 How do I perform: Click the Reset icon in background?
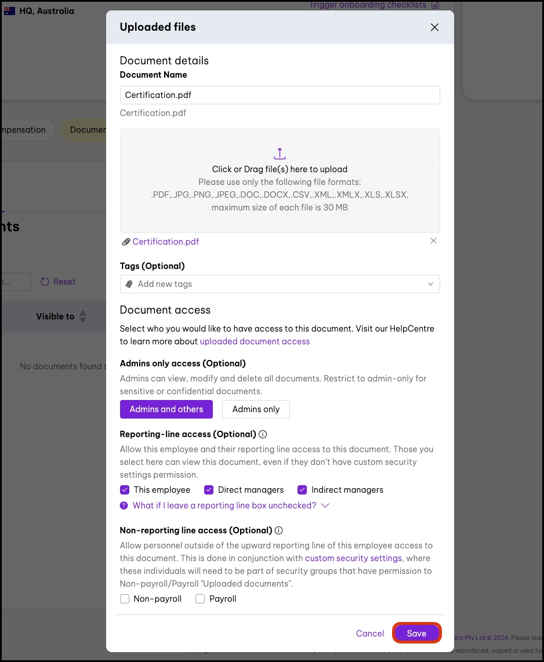pos(45,282)
